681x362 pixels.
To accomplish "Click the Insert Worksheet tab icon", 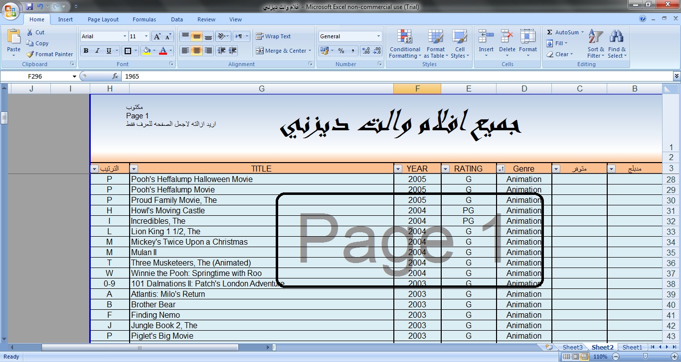I will point(549,347).
